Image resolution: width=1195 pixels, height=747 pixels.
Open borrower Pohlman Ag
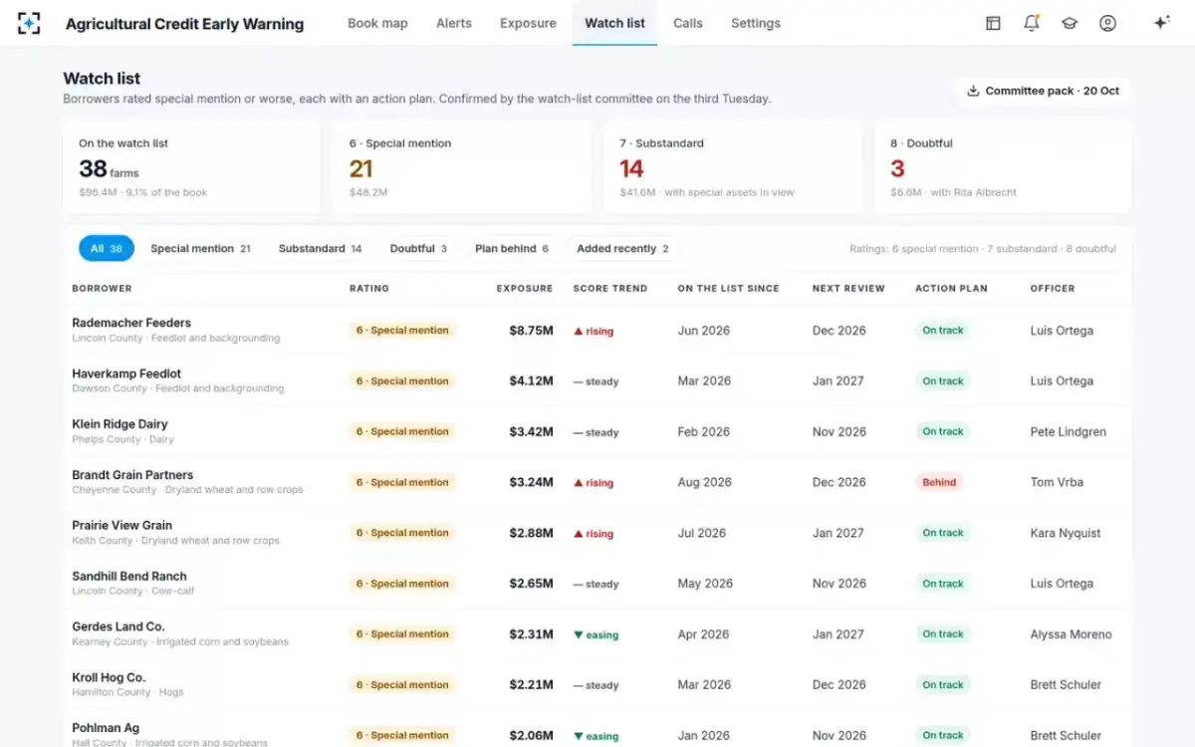click(x=106, y=728)
